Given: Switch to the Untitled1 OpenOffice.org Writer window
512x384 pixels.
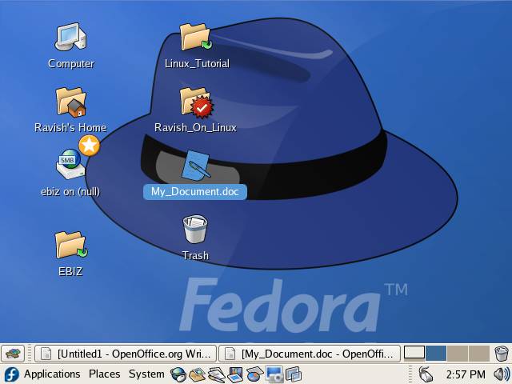Looking at the screenshot, I should (126, 353).
